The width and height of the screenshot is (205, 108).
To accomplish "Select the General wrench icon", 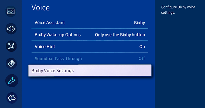I will [12, 81].
